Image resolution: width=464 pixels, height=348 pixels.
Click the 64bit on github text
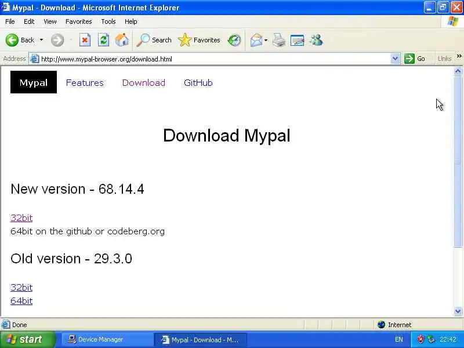click(88, 231)
